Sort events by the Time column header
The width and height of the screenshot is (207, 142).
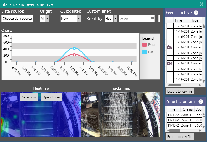(182, 20)
